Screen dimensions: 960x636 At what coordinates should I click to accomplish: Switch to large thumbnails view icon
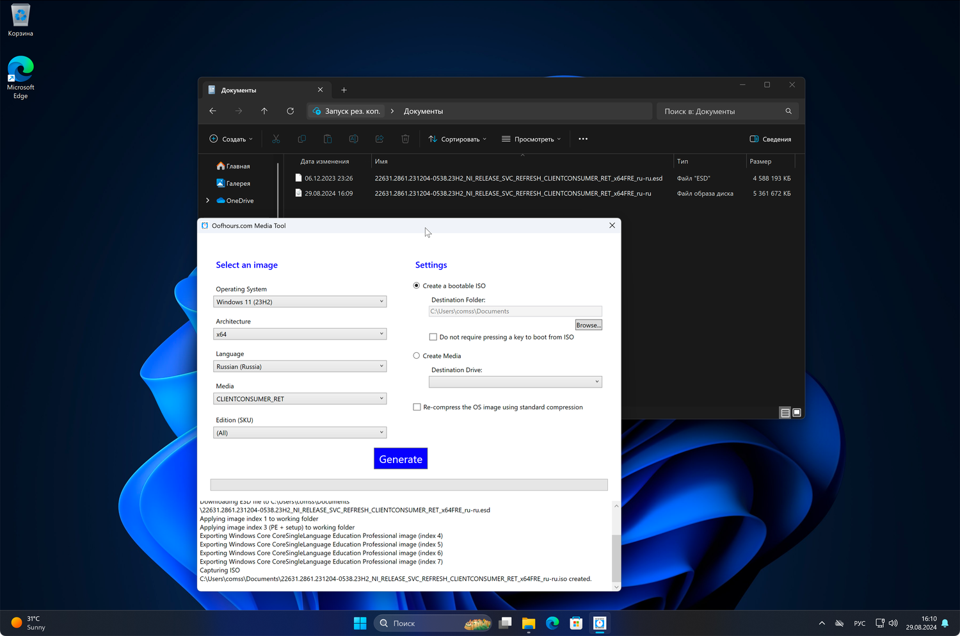click(797, 412)
